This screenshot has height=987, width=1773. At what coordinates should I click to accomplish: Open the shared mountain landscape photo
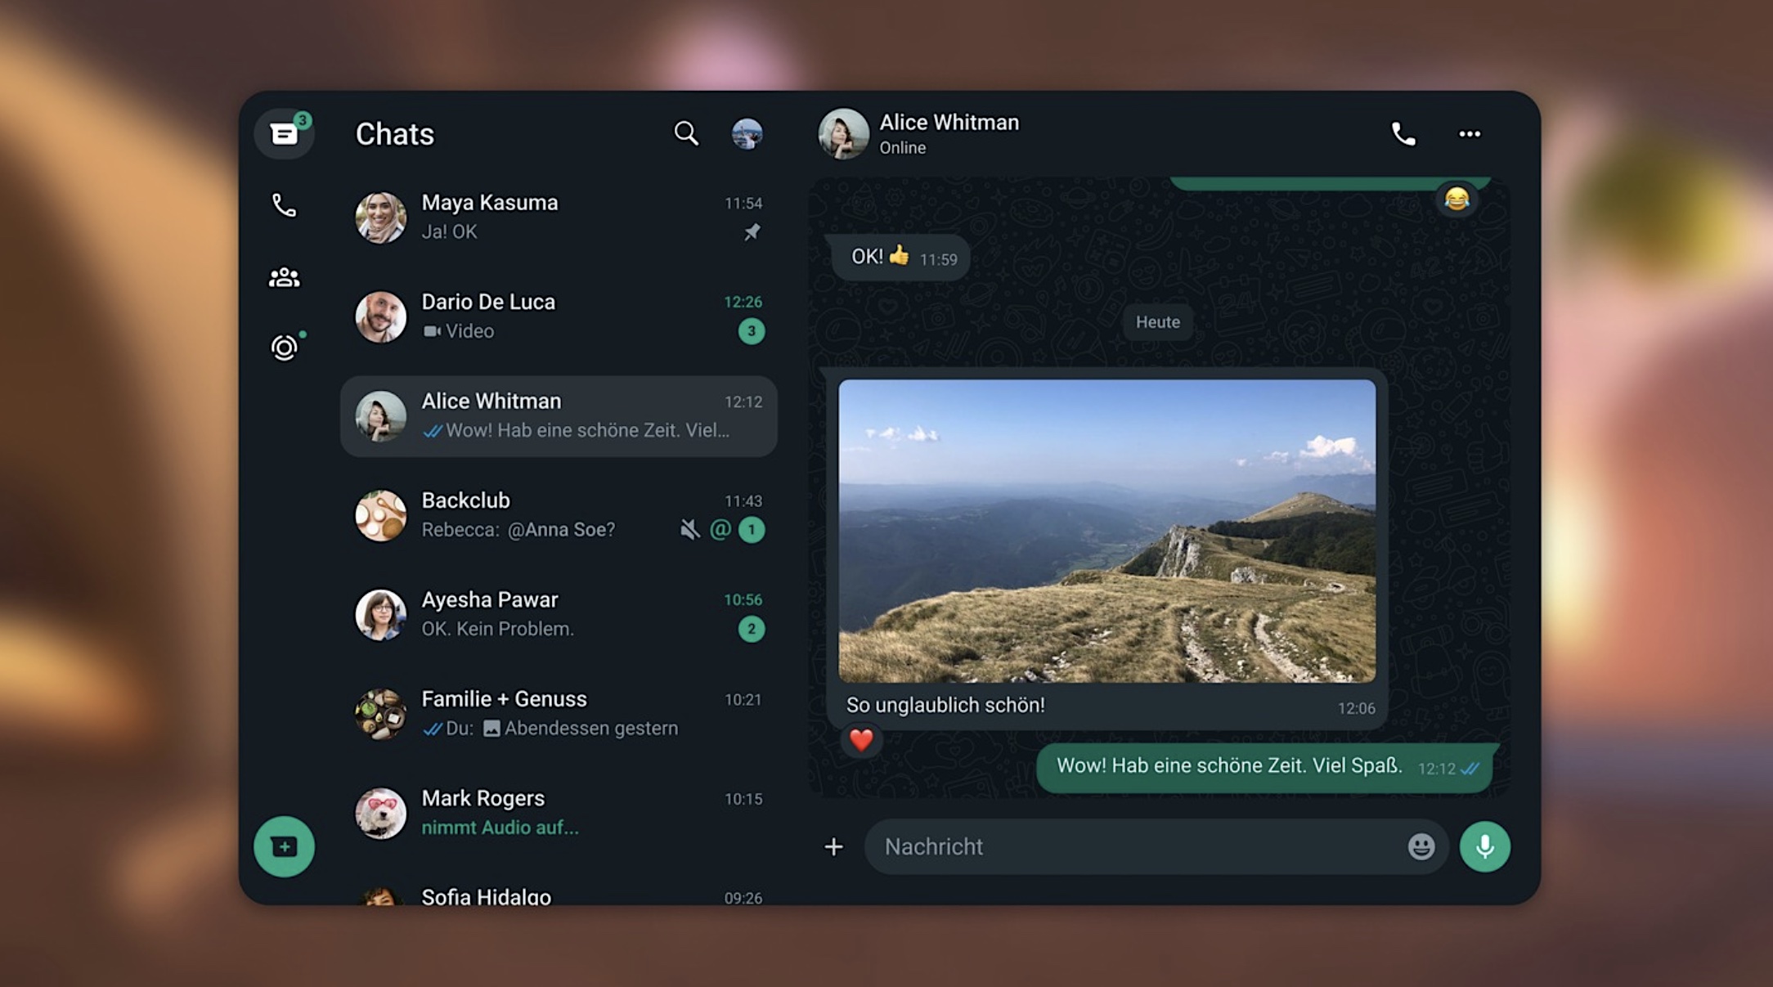(1106, 531)
